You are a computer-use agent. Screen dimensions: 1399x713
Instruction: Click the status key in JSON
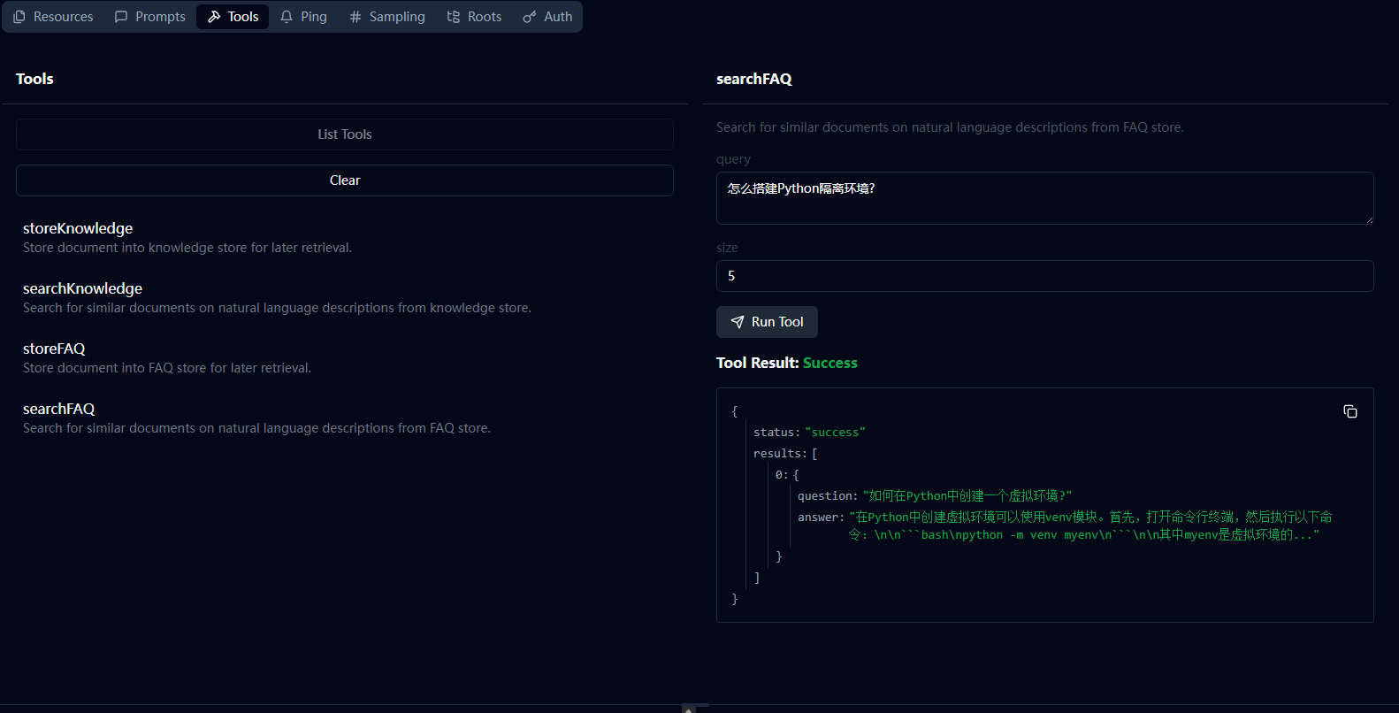click(776, 433)
